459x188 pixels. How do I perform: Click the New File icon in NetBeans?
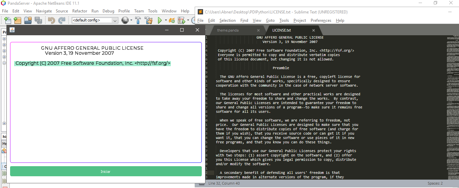coord(7,20)
